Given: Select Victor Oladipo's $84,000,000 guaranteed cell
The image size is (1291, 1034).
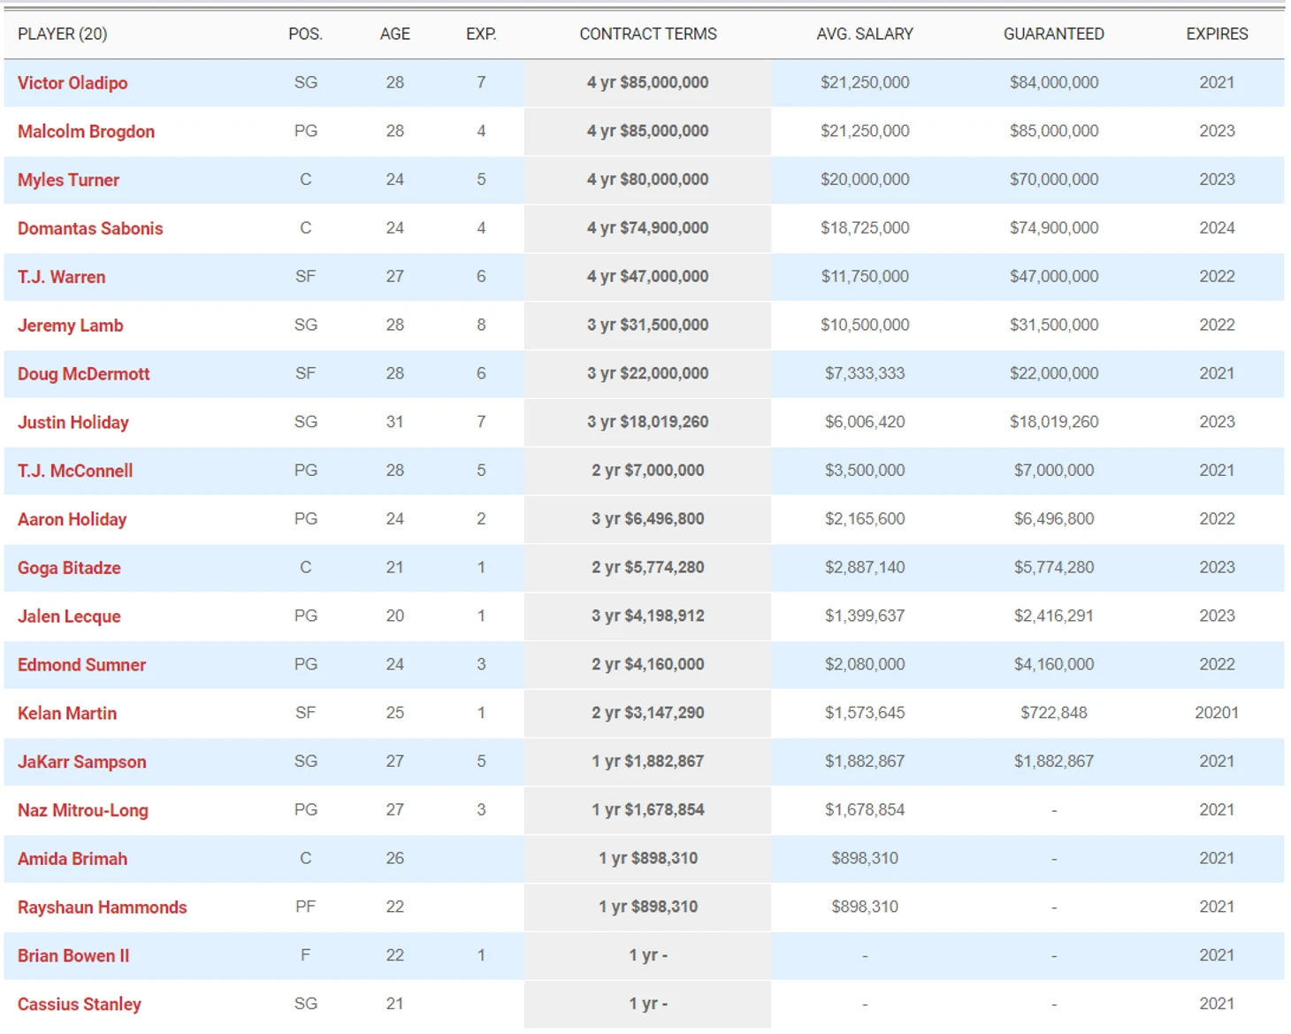Looking at the screenshot, I should click(x=1054, y=83).
